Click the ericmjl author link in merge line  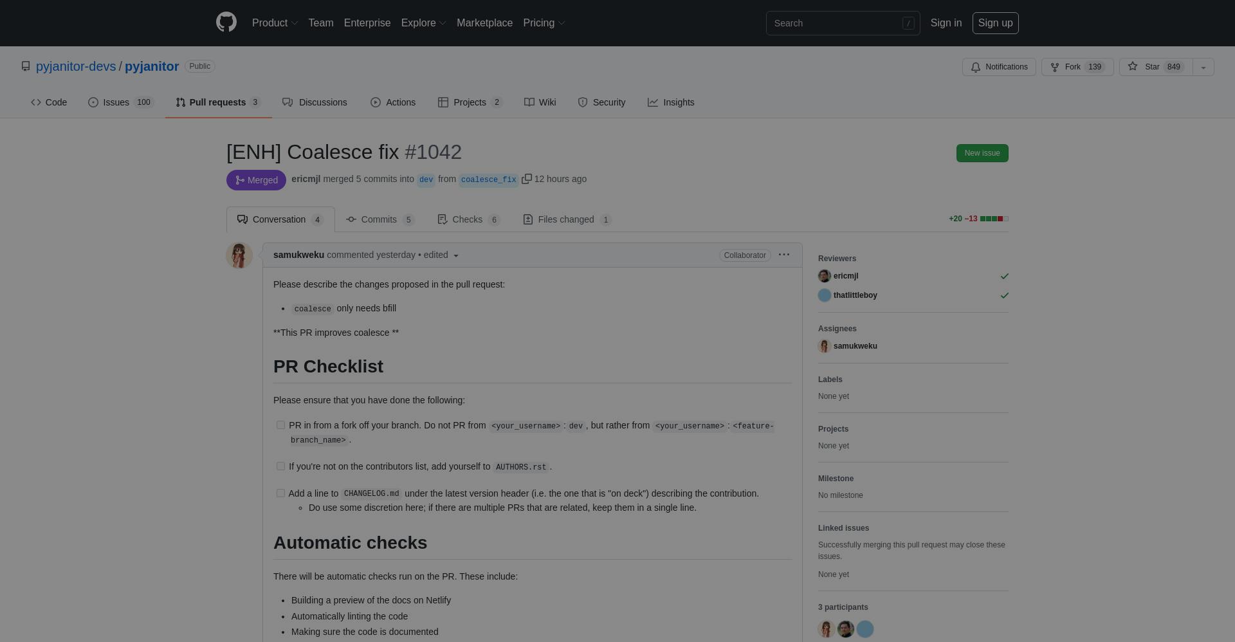306,179
